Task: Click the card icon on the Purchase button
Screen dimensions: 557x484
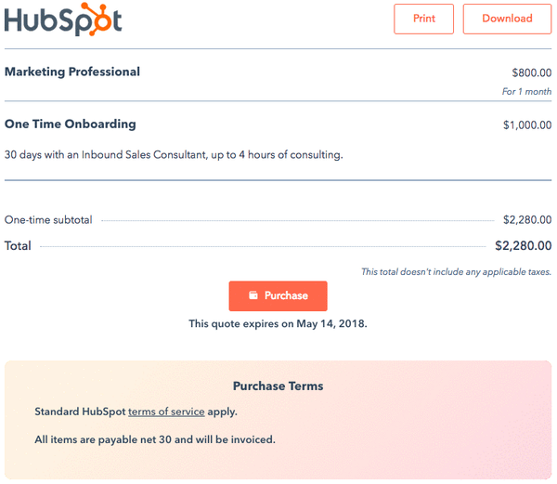Action: [253, 295]
